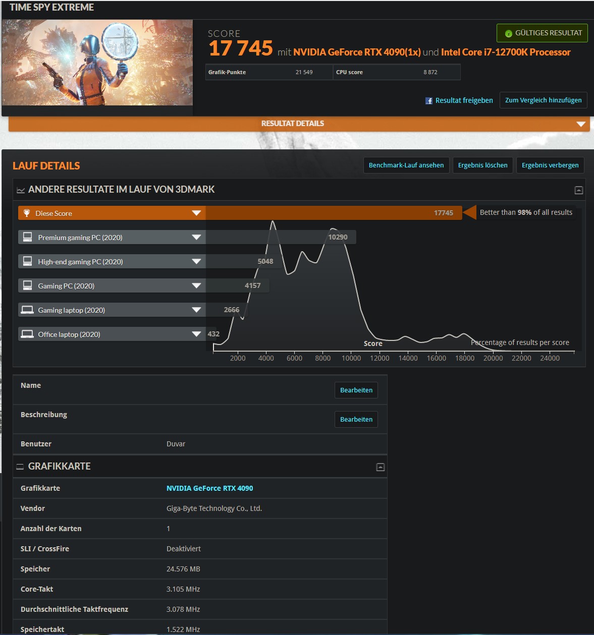Open the NVIDIA GeForce RTX 4090 link under Grafikkarte
Viewport: 594px width, 635px height.
(209, 488)
